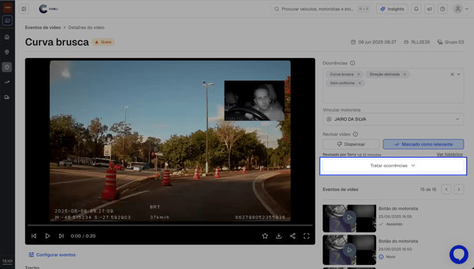Open the safety shield section in sidebar
The width and height of the screenshot is (474, 269).
(x=7, y=67)
